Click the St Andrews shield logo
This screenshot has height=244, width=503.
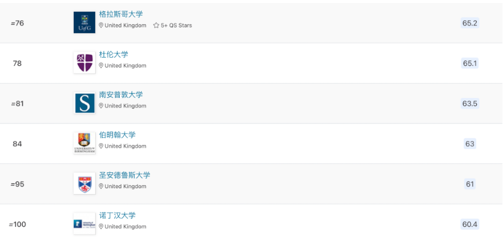(x=85, y=183)
